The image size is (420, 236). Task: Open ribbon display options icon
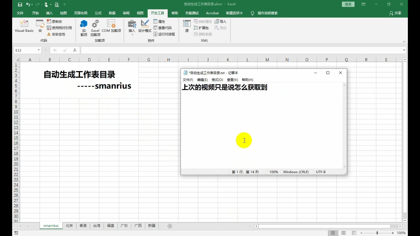(x=363, y=4)
